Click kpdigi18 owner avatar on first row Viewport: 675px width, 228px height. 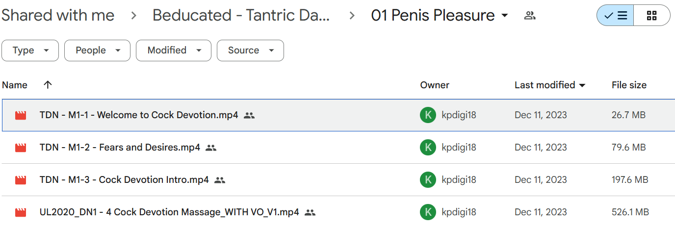coord(428,115)
